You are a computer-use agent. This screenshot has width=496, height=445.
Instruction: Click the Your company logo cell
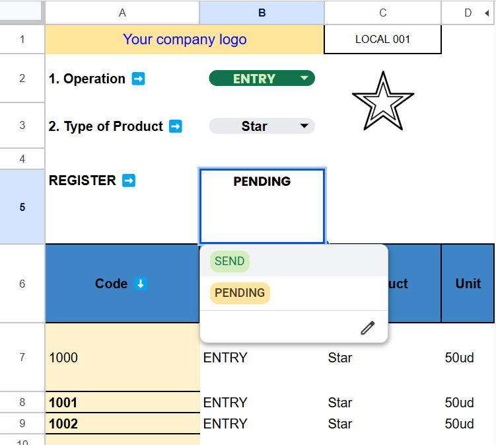tap(185, 39)
